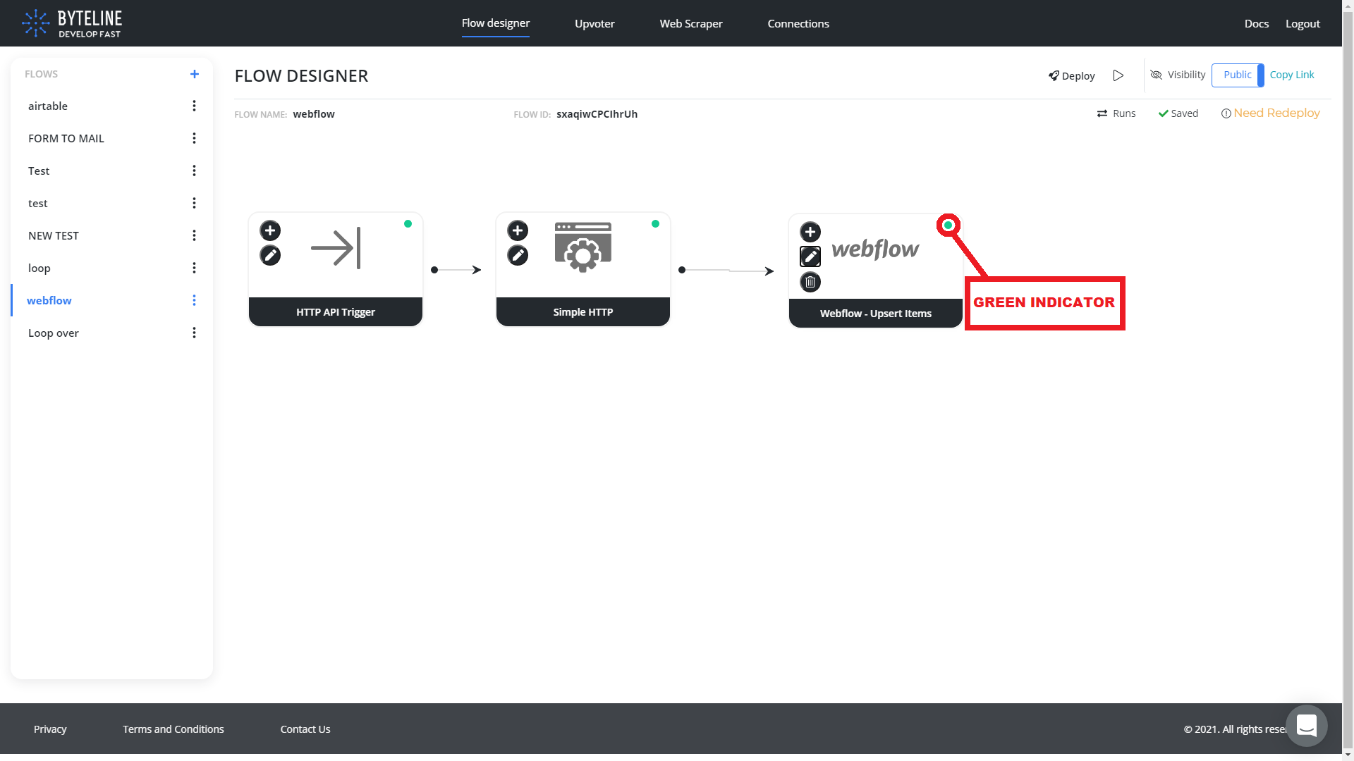
Task: Click Logout
Action: (x=1303, y=23)
